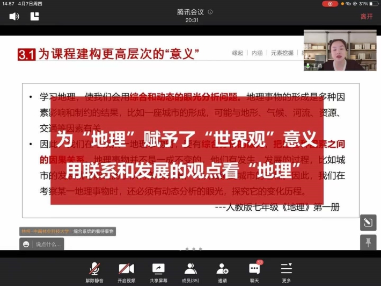
Task: Click the 元素挖掘 slide tab
Action: 282,53
